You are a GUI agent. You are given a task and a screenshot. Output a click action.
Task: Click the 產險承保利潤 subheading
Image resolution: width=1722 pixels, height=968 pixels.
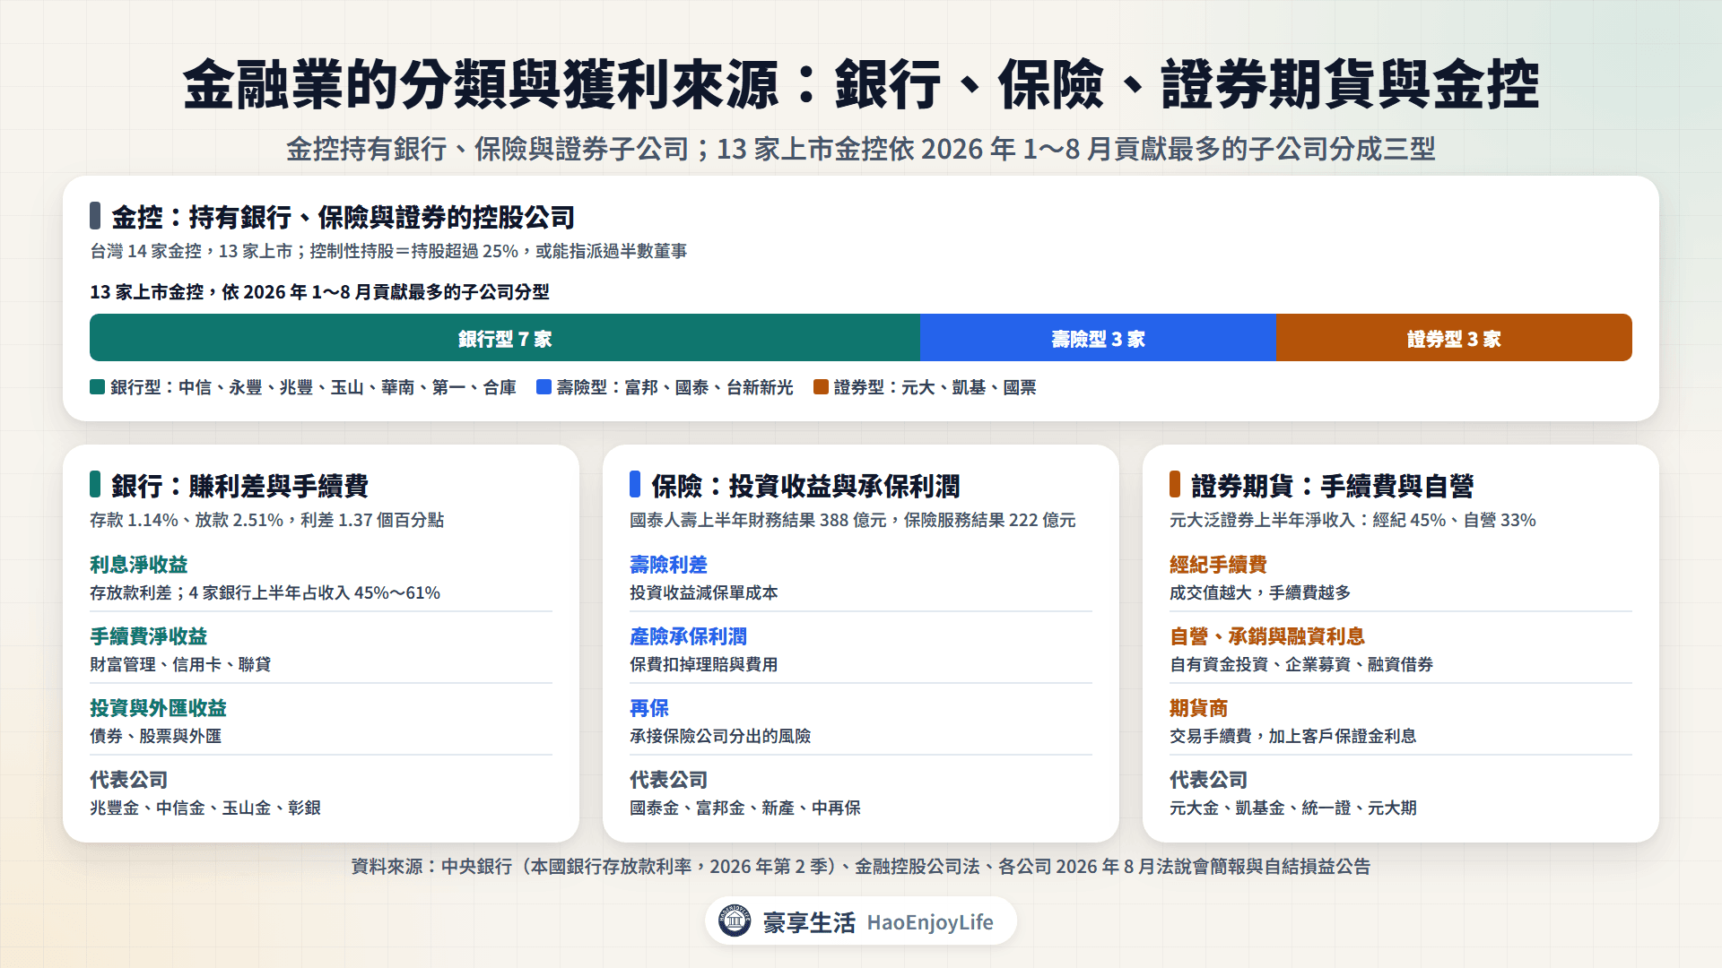[688, 636]
